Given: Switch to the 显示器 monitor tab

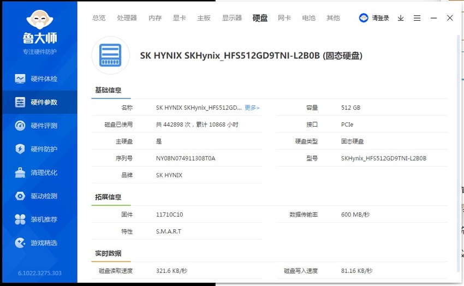Looking at the screenshot, I should pos(232,18).
